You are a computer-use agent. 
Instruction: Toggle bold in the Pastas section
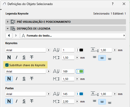[x=9, y=101]
